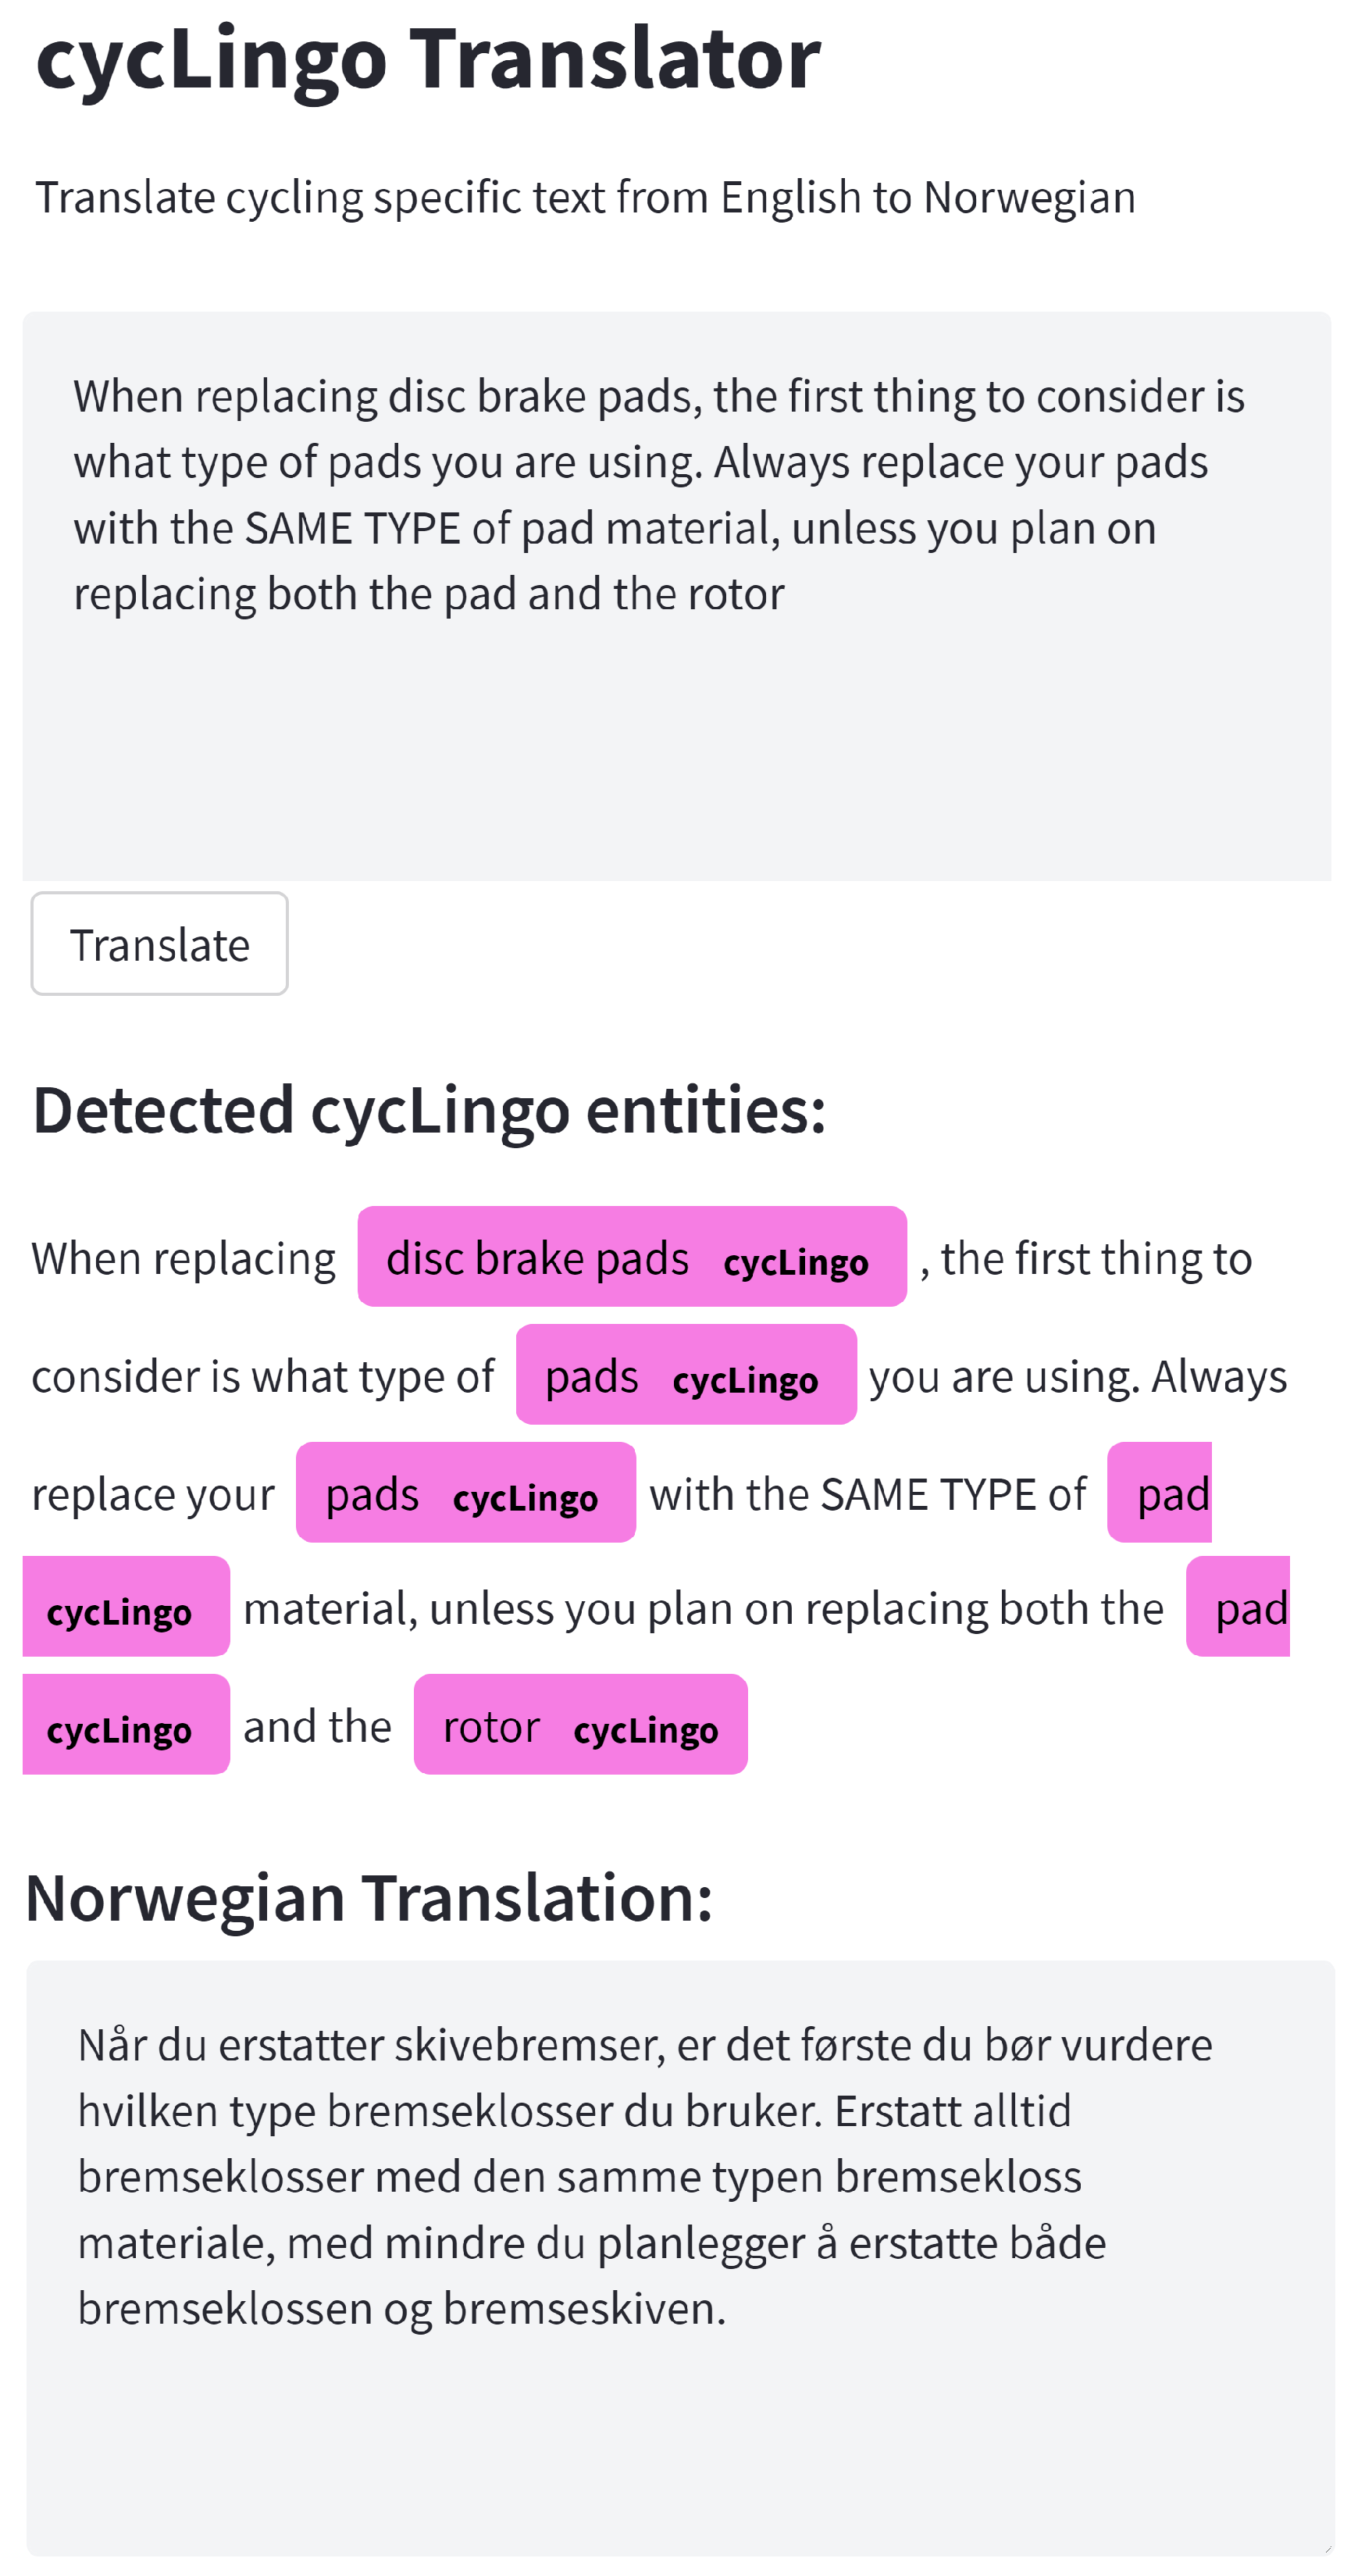Click the cycLingo label beside 'disc brake pads'
This screenshot has width=1365, height=2576.
pyautogui.click(x=795, y=1262)
